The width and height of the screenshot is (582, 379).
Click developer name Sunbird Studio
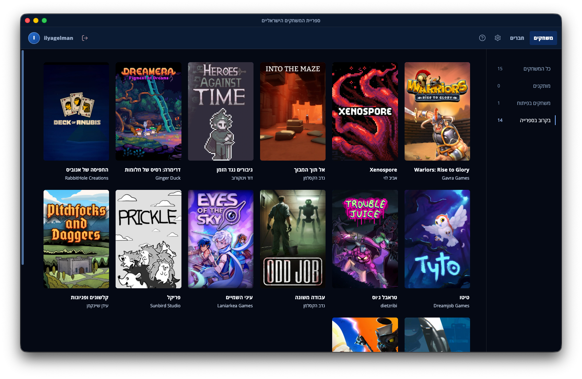coord(165,306)
